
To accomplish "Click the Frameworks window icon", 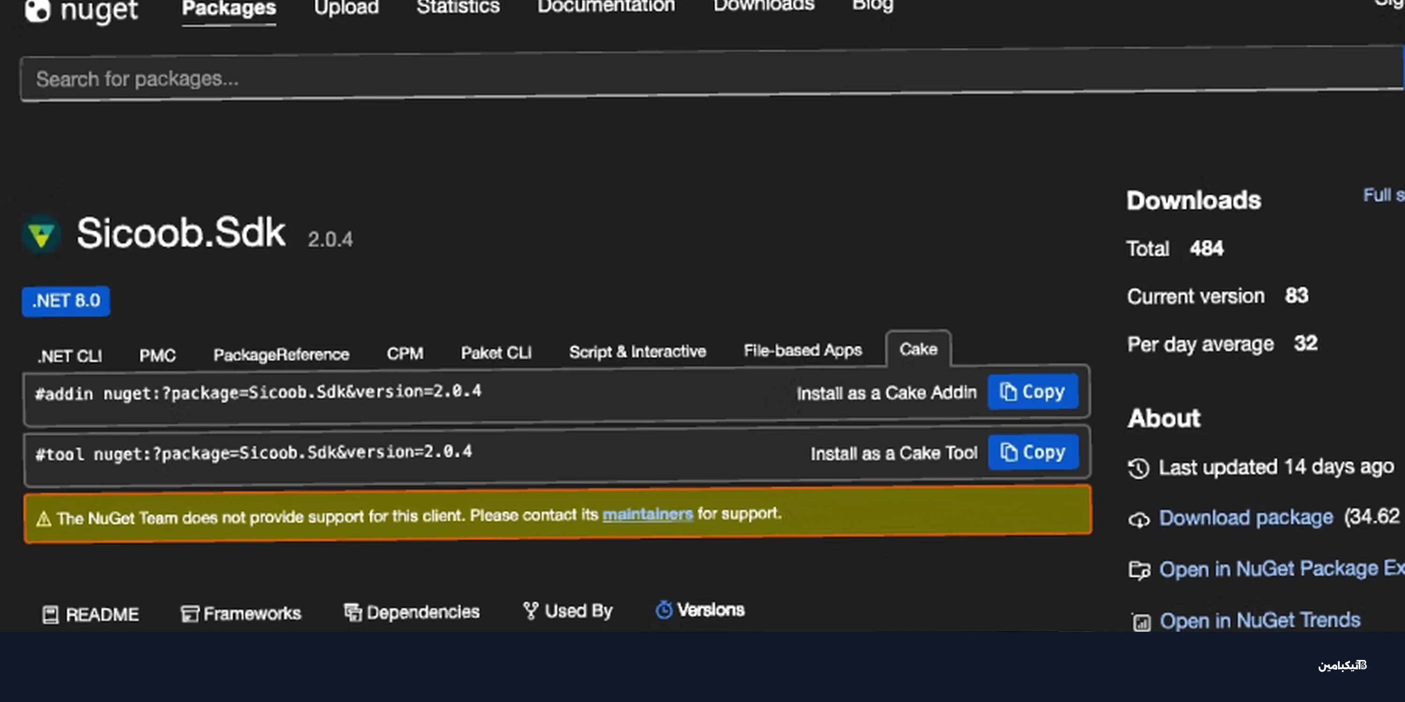I will (189, 614).
